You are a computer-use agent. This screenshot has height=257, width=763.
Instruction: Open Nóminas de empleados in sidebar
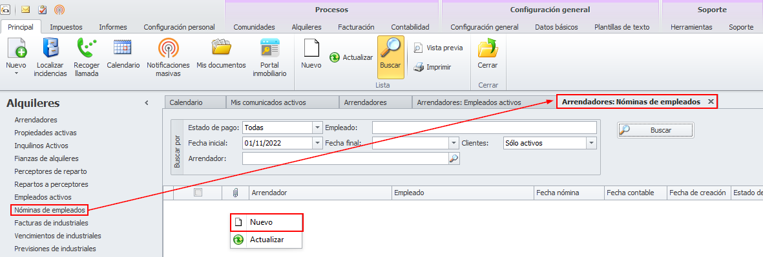[50, 210]
